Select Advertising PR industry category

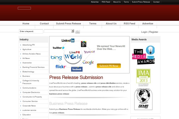coord(29,45)
